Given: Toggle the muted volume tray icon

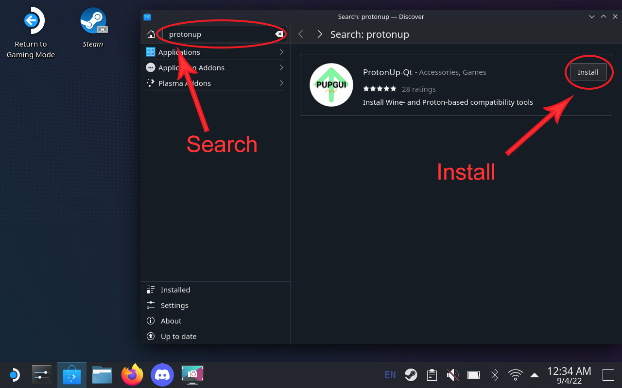Looking at the screenshot, I should coord(452,375).
